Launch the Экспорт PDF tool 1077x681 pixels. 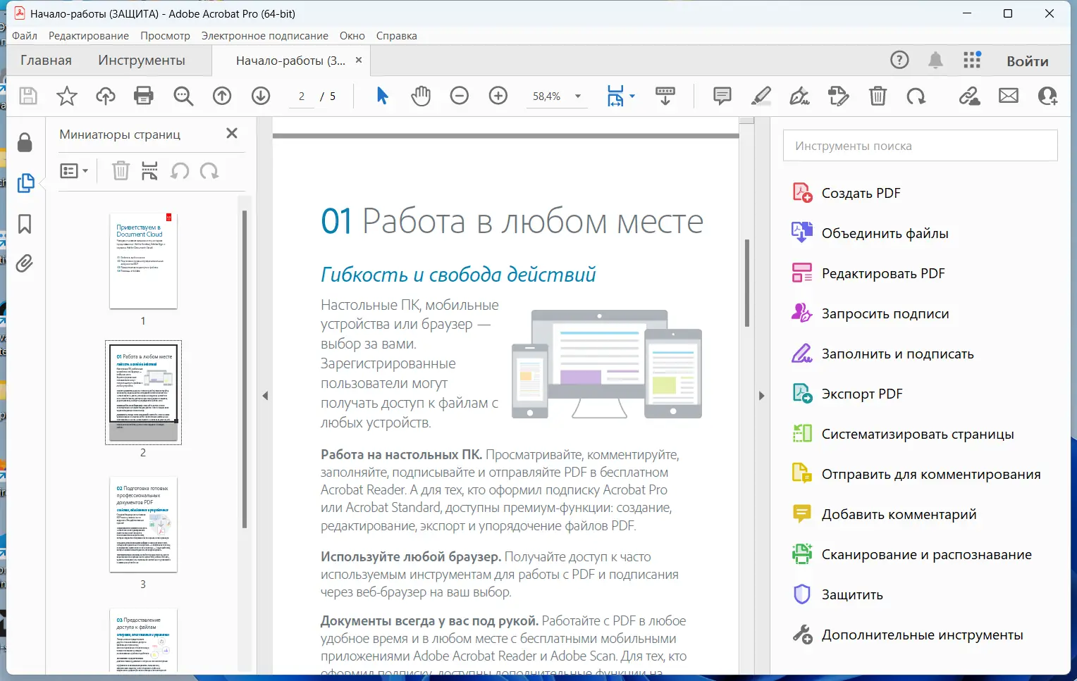click(x=847, y=394)
